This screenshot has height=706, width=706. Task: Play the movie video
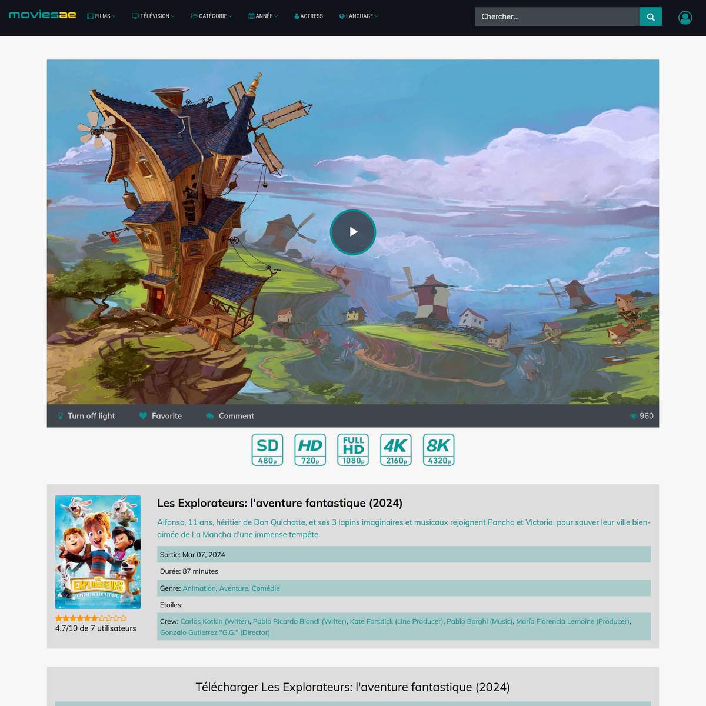(x=353, y=232)
